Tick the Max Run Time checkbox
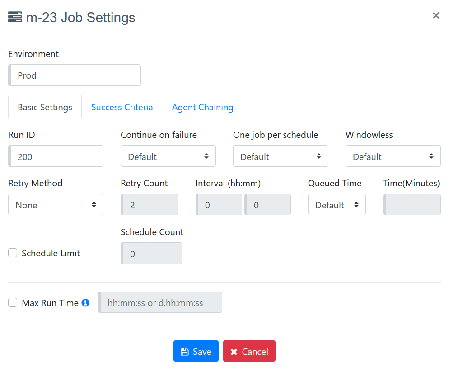Viewport: 449px width, 372px height. 13,303
